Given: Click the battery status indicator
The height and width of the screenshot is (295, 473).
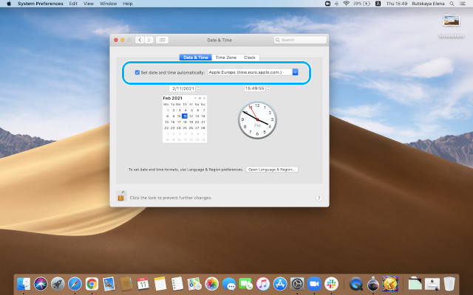Looking at the screenshot, I should pyautogui.click(x=361, y=4).
